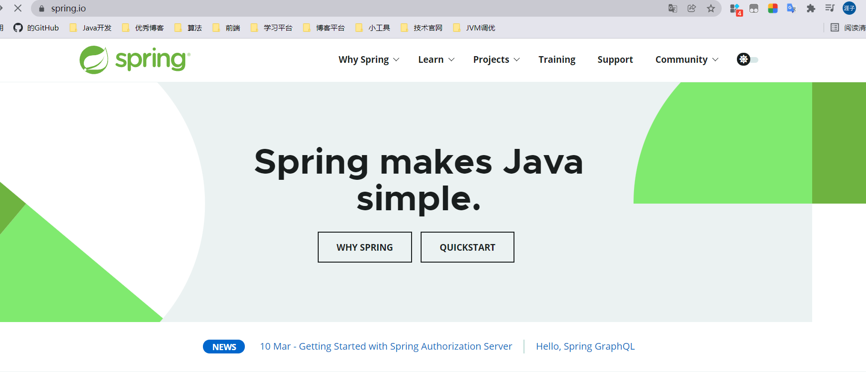Open the Google Translate extension

point(792,9)
